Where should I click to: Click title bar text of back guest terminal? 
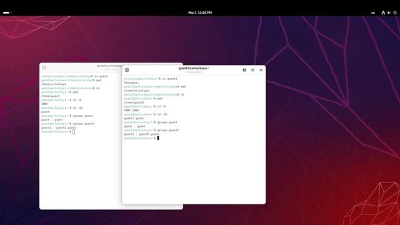(x=110, y=66)
